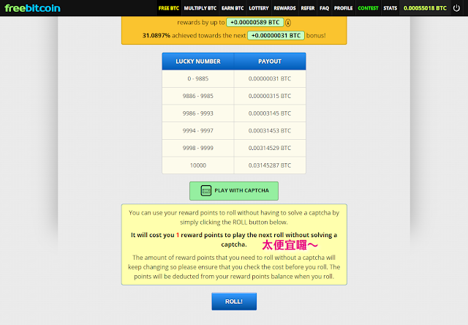
Task: Select payout 0.00314529 BTC cell
Action: tap(270, 148)
